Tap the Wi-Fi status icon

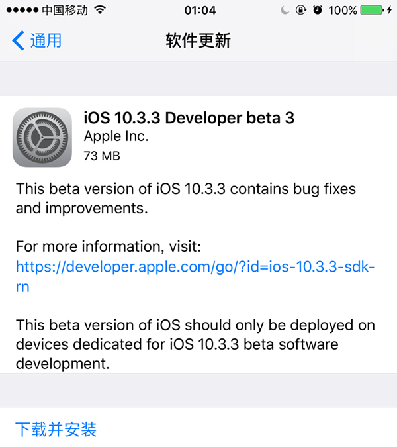pos(100,10)
